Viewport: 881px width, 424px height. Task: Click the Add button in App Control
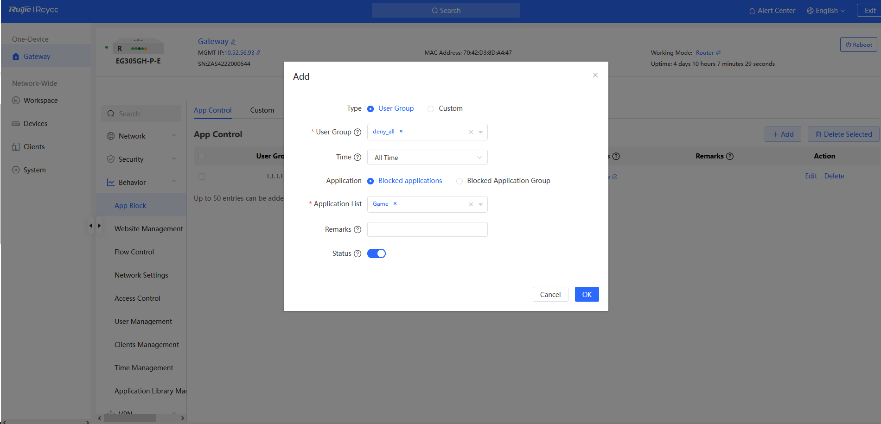point(783,134)
